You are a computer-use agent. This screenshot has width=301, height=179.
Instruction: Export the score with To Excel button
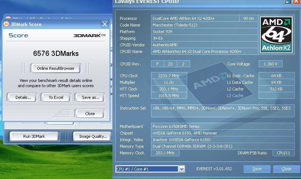coord(56,97)
